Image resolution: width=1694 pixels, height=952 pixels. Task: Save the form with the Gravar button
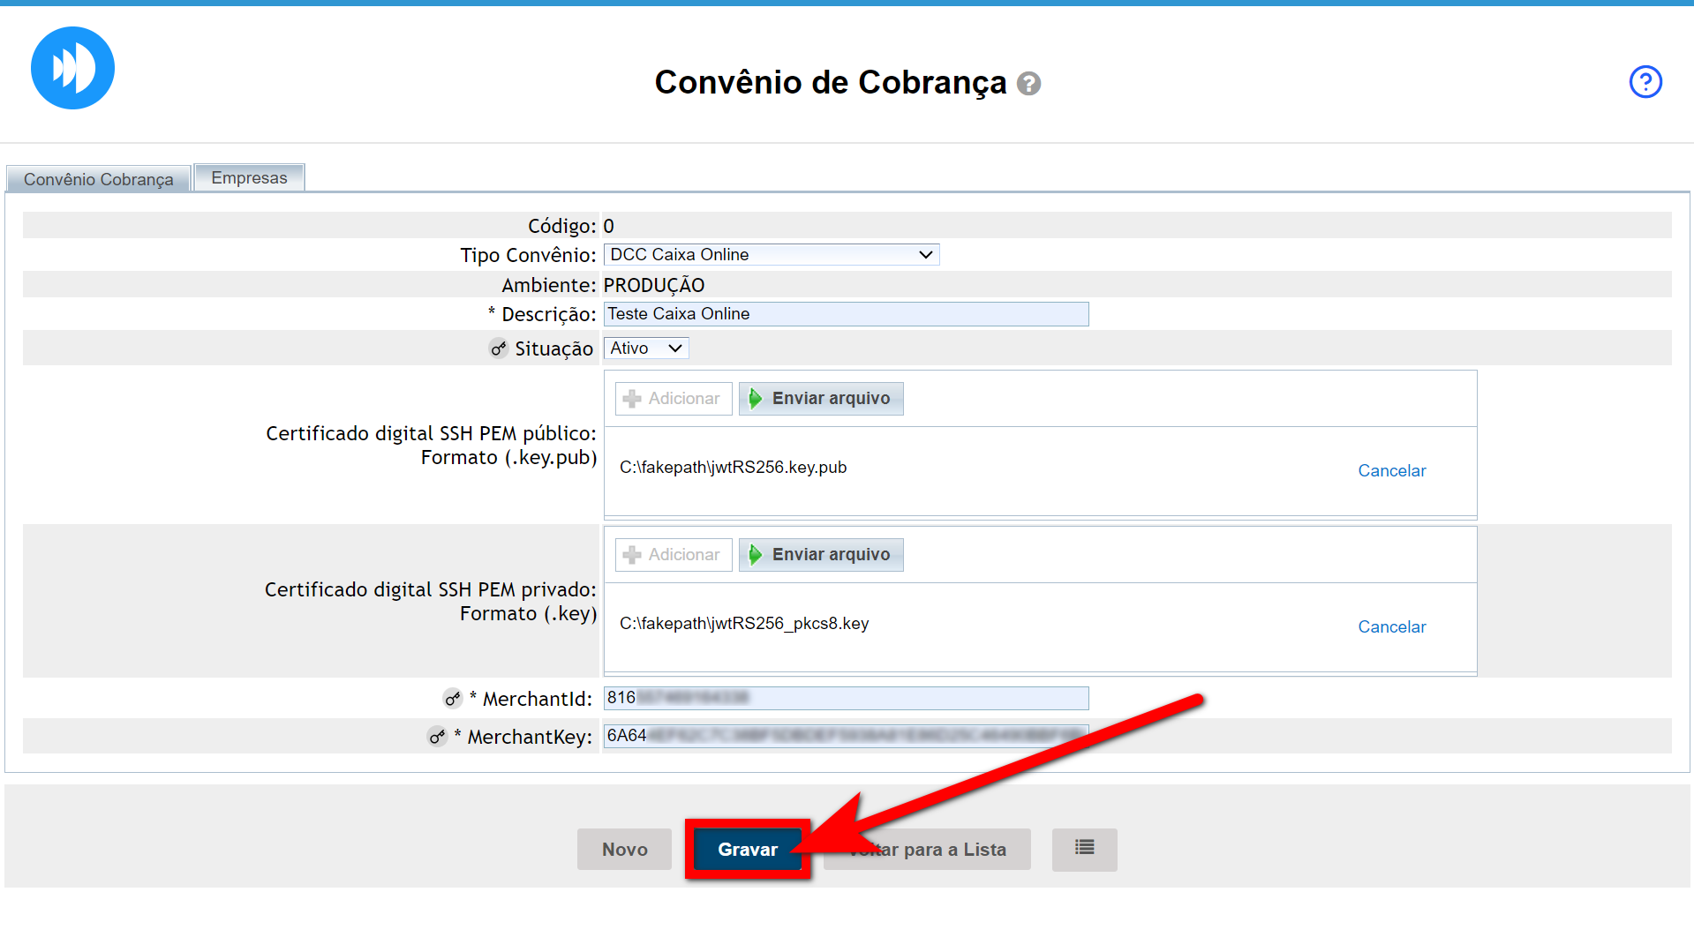747,849
